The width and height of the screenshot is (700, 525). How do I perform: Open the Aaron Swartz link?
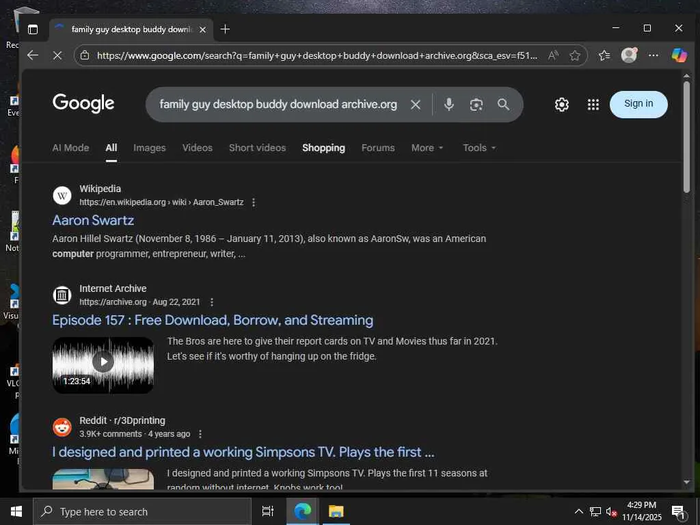coord(93,220)
